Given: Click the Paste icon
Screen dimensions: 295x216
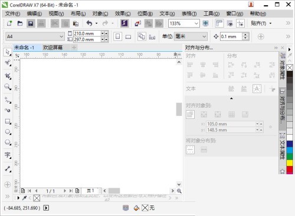Looking at the screenshot, I should pos(76,24).
